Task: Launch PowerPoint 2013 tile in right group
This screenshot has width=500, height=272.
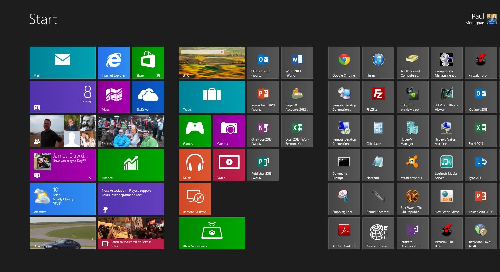Action: [481, 199]
